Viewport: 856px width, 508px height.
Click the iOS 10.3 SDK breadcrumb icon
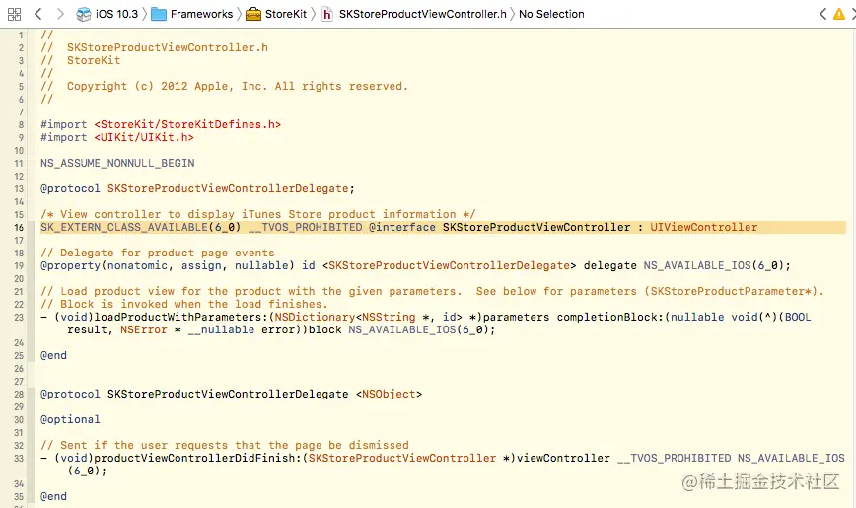tap(84, 14)
